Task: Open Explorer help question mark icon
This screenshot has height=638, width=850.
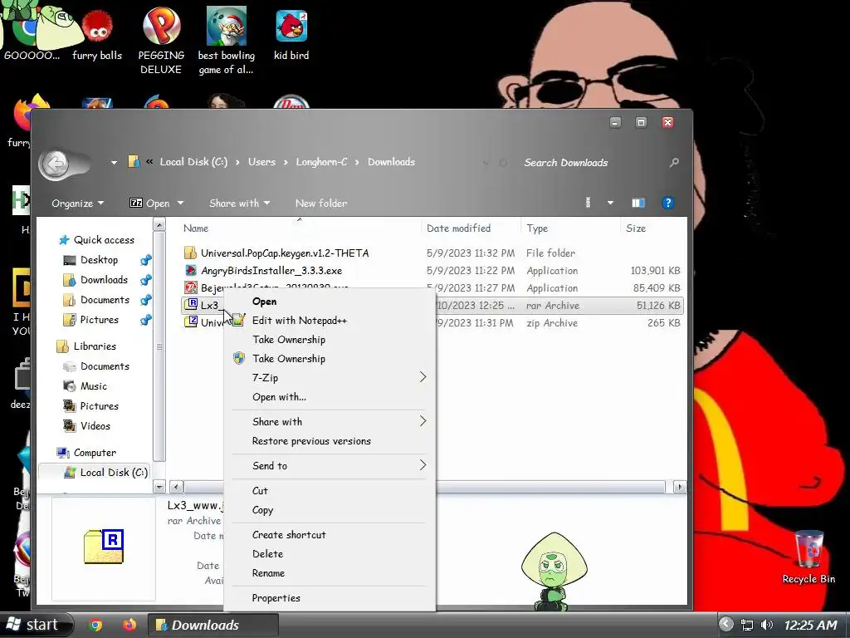Action: pyautogui.click(x=667, y=203)
